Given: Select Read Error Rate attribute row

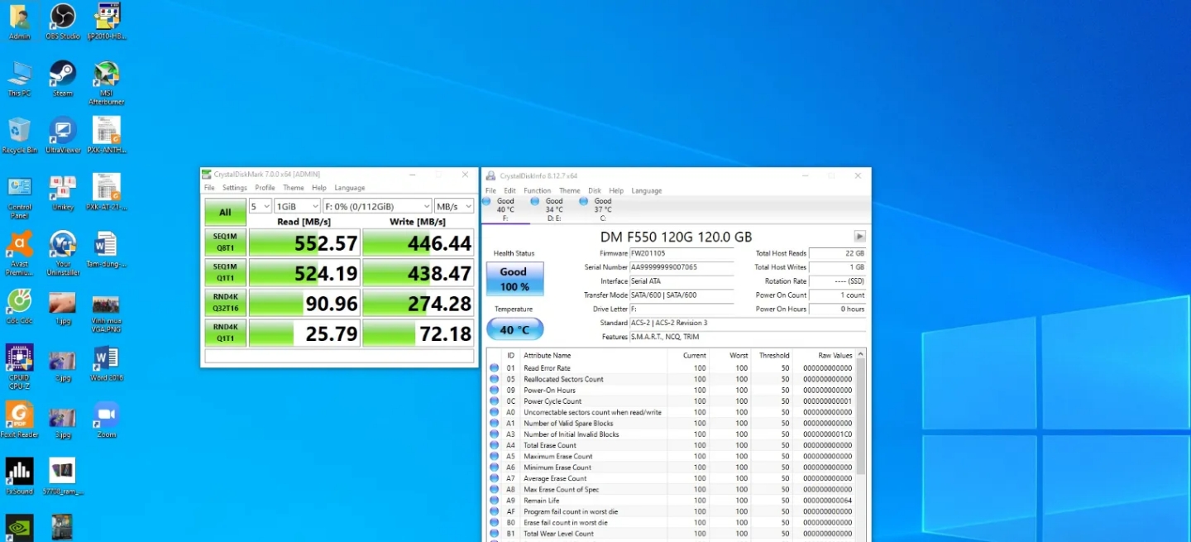Looking at the screenshot, I should [x=671, y=368].
